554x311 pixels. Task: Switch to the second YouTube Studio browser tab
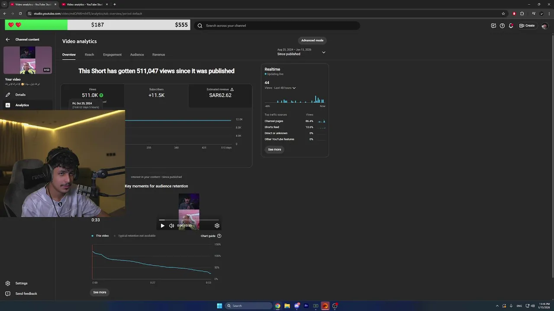(84, 4)
